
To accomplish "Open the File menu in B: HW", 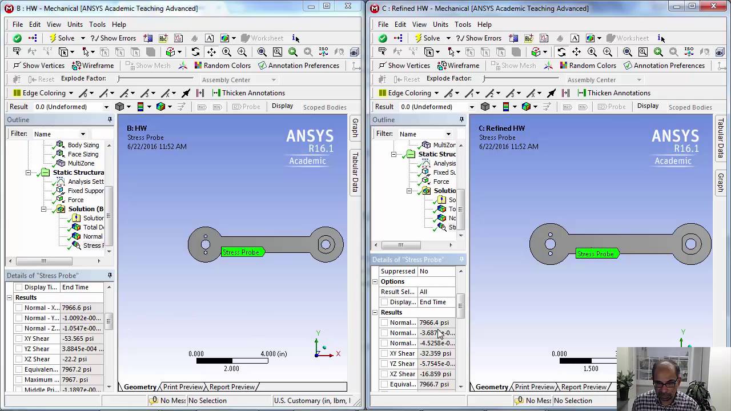I will [x=18, y=25].
